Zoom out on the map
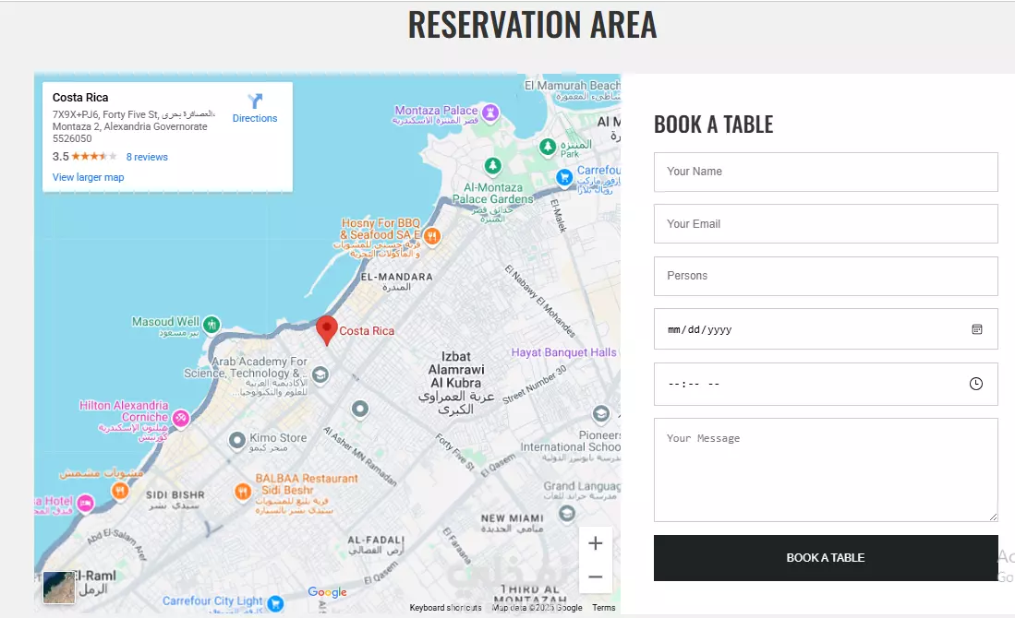The height and width of the screenshot is (618, 1015). pyautogui.click(x=596, y=576)
